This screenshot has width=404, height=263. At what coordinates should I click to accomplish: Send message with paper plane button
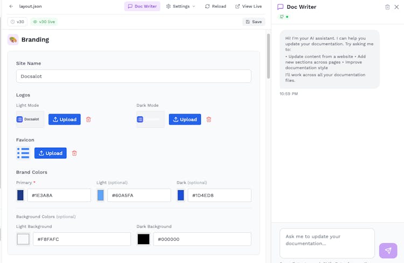point(388,251)
